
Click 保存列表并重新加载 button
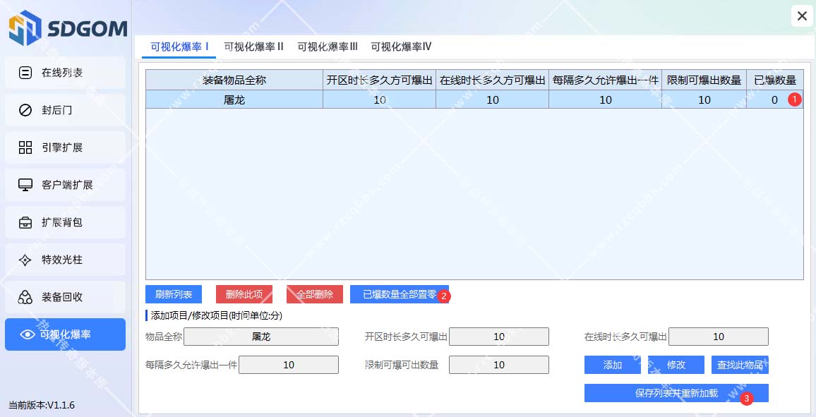point(676,393)
